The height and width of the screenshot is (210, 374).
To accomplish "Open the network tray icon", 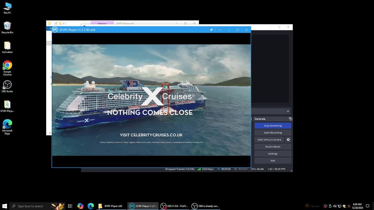I will [339, 206].
